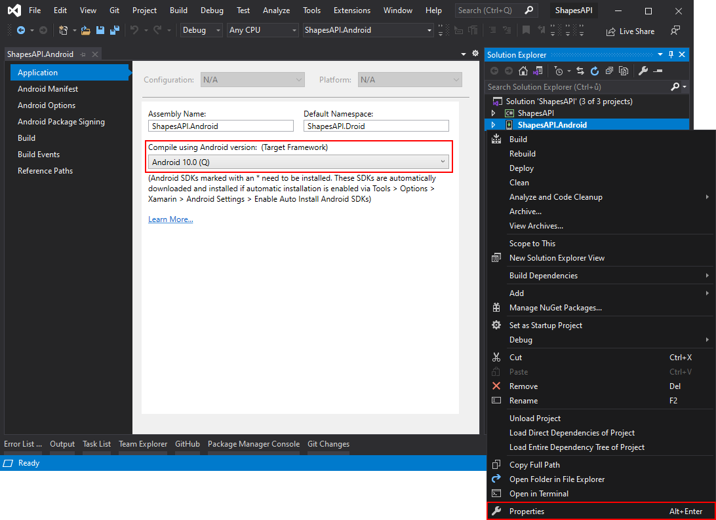
Task: Click the Open File folder toolbar icon
Action: tap(85, 30)
